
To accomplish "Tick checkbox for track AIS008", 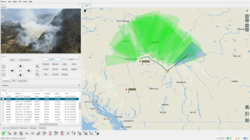I will (3, 114).
